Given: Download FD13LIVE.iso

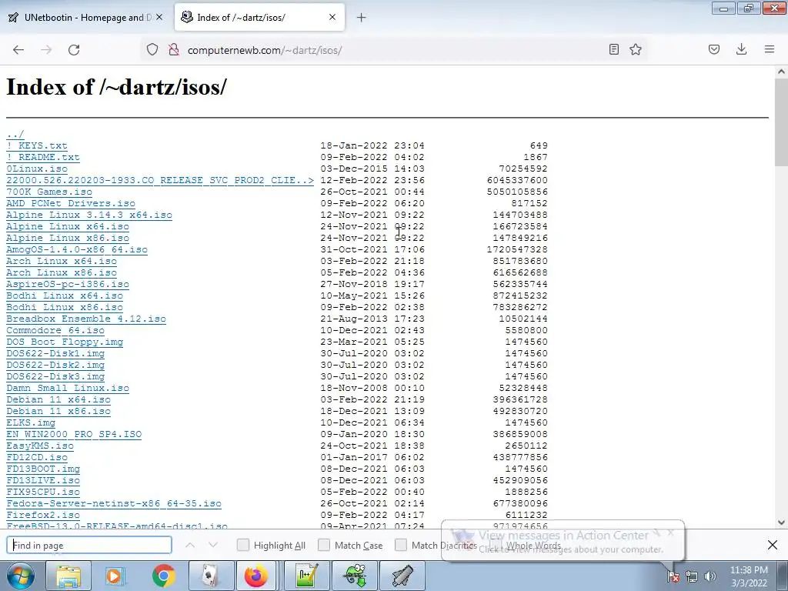Looking at the screenshot, I should click(43, 481).
